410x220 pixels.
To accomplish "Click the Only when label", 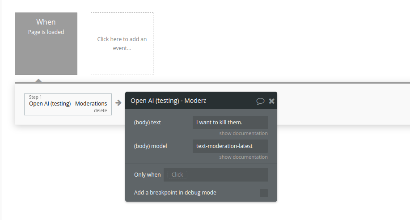I will (x=147, y=175).
